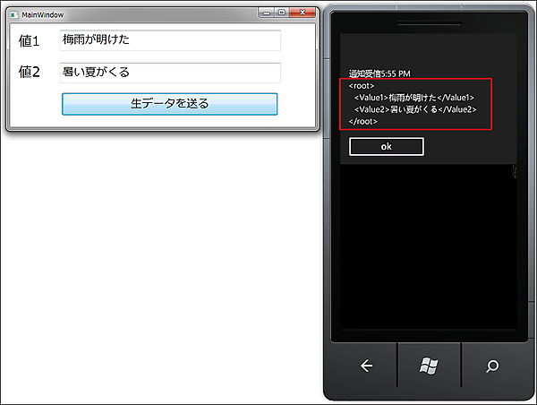Click the 通知受信5:55 PM notification text
Viewport: 537px width, 405px height.
(x=379, y=73)
